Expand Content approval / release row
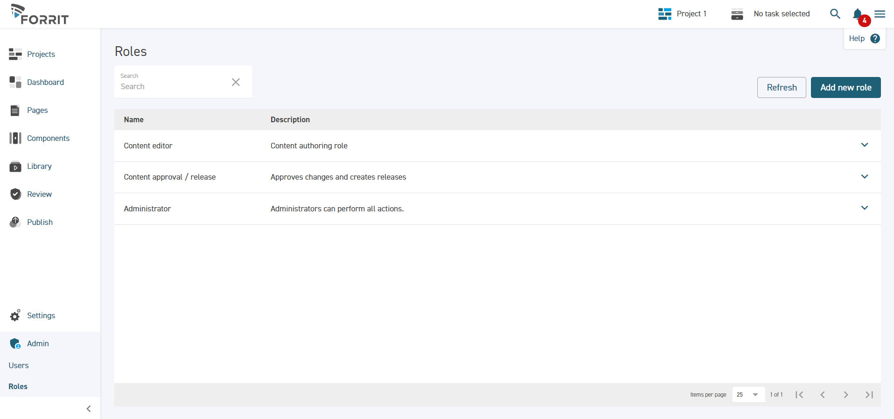Viewport: 894px width, 419px height. 864,177
